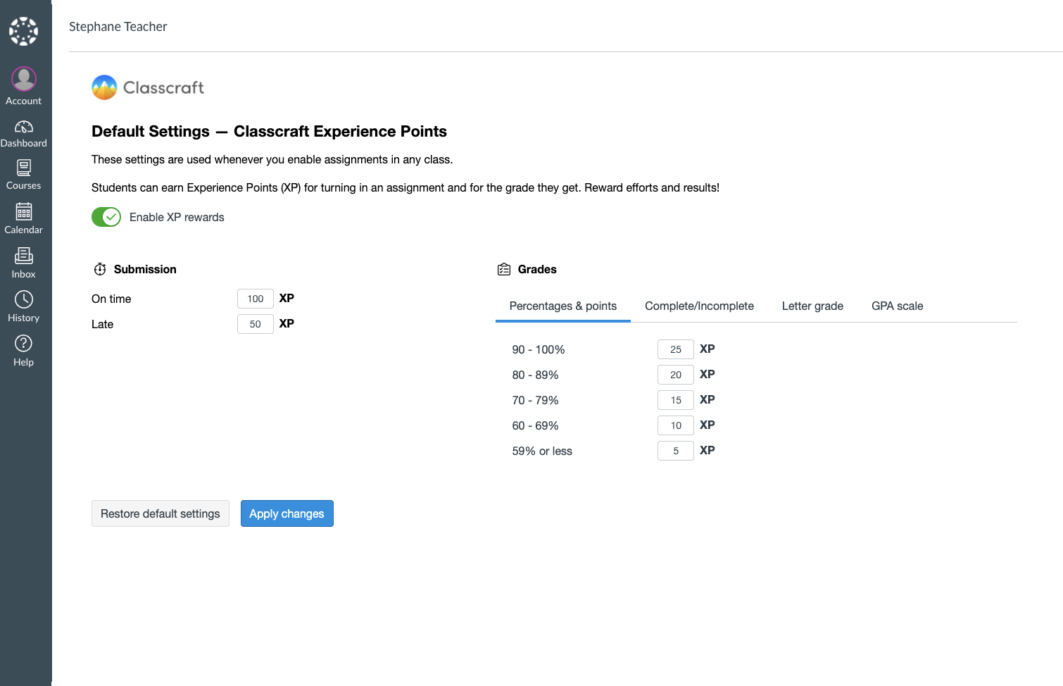1063x686 pixels.
Task: Click the Submission stopwatch icon
Action: click(x=100, y=269)
